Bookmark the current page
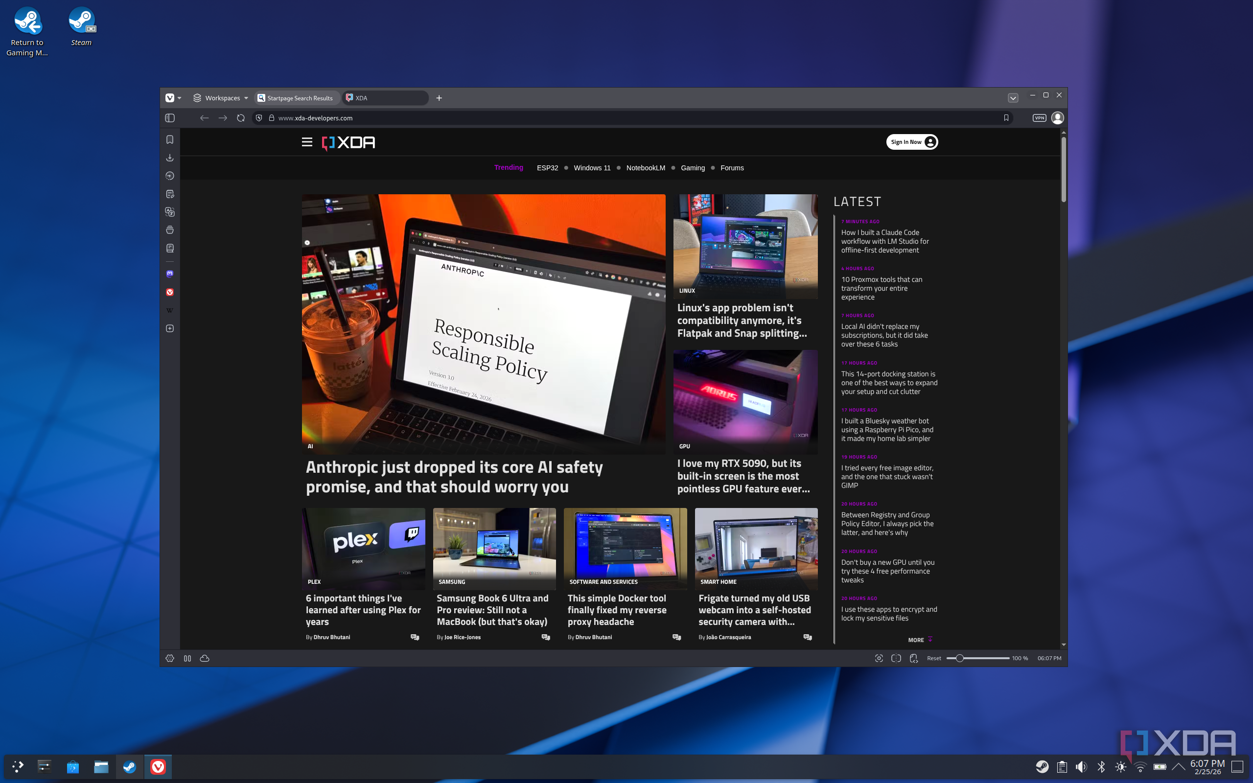1253x783 pixels. 1006,118
